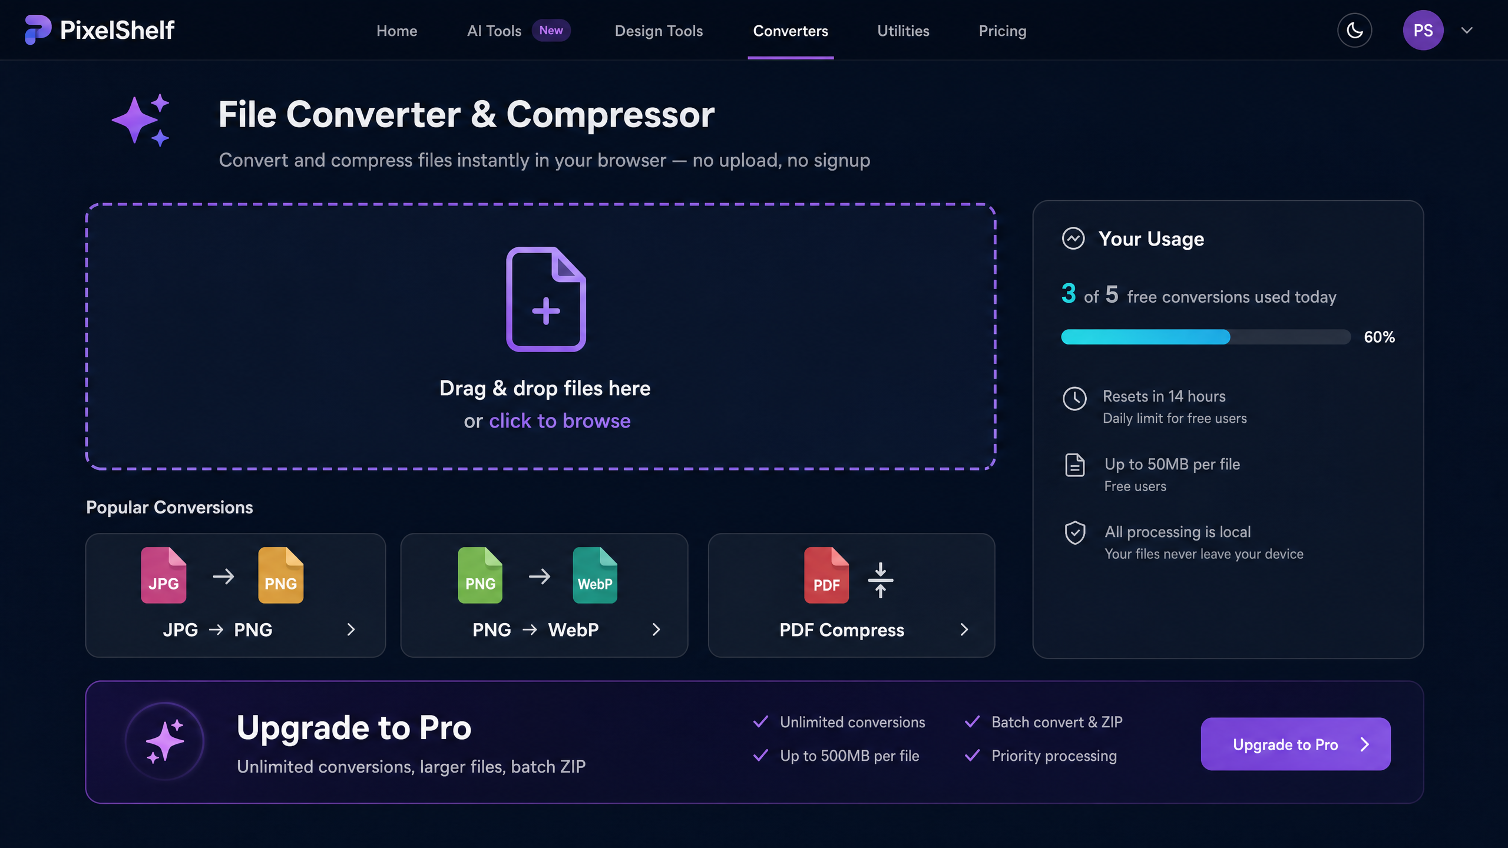Open the PS user avatar
The image size is (1508, 848).
point(1423,30)
